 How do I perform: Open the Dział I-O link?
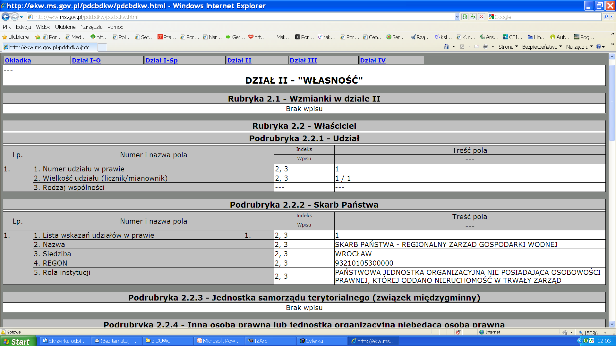click(86, 60)
